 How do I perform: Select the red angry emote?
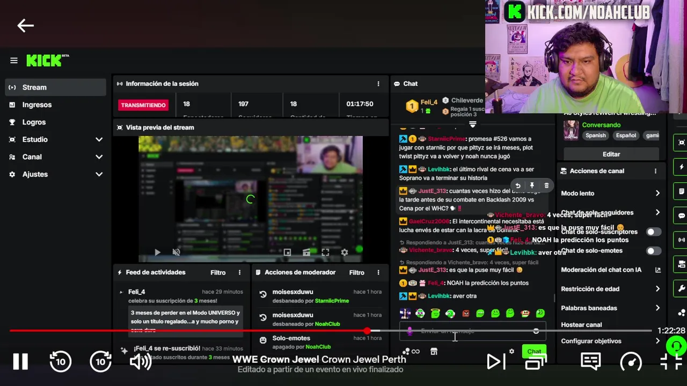click(465, 313)
